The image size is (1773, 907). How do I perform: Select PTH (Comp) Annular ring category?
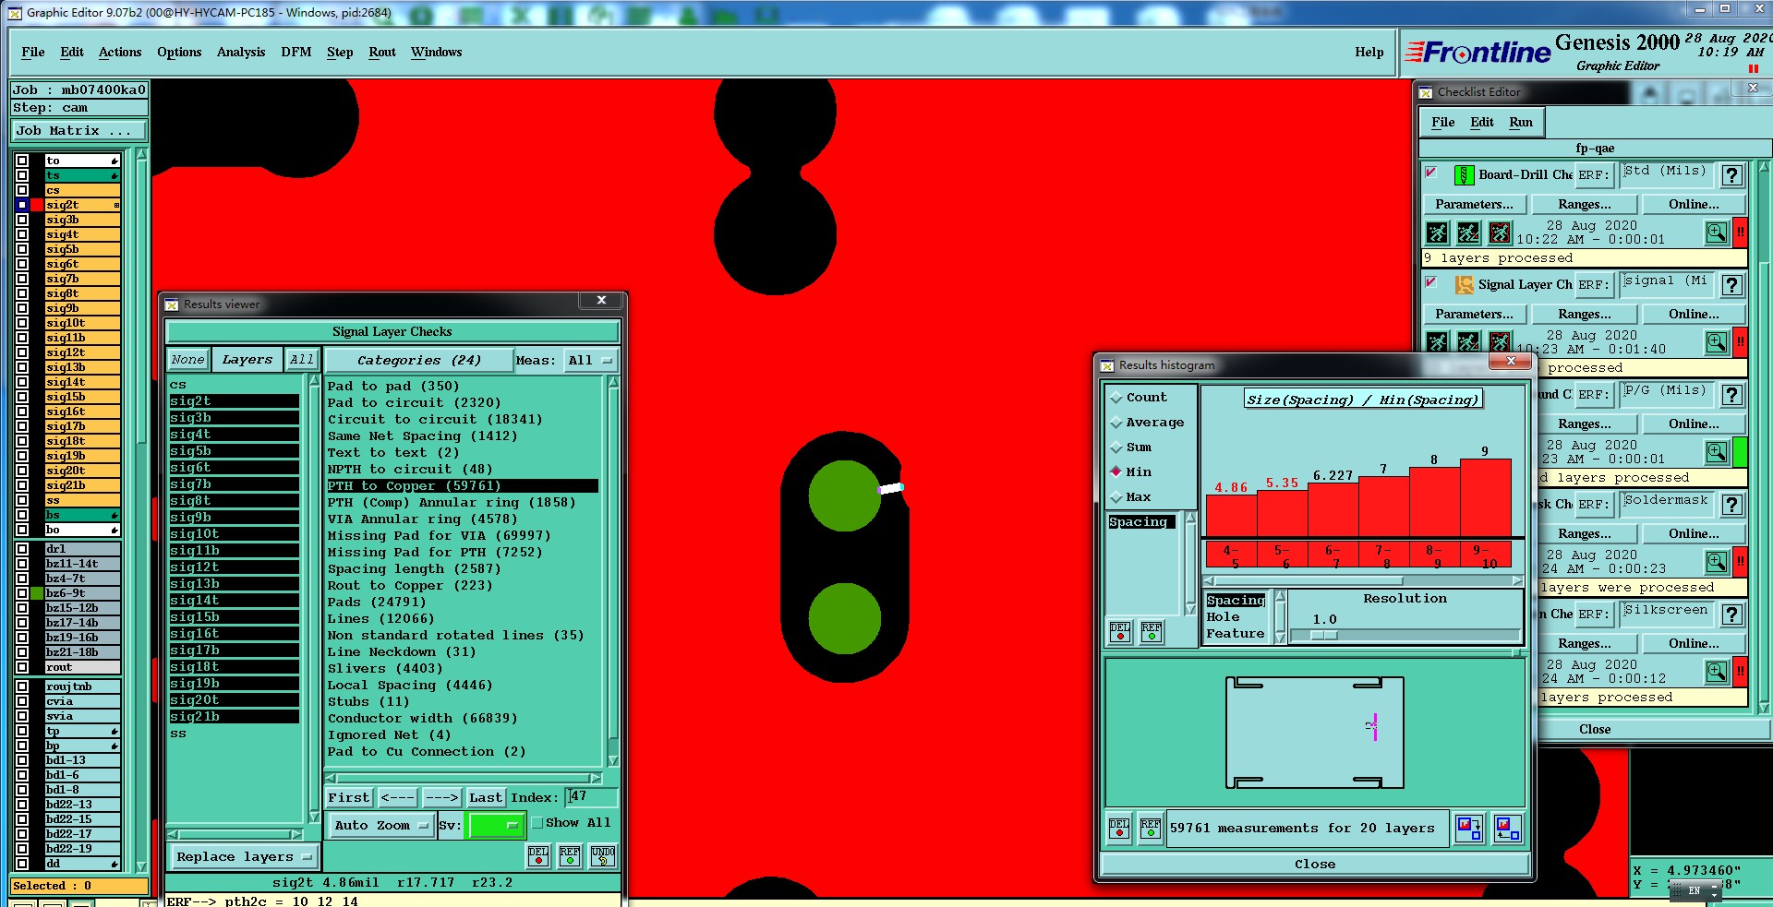(452, 503)
